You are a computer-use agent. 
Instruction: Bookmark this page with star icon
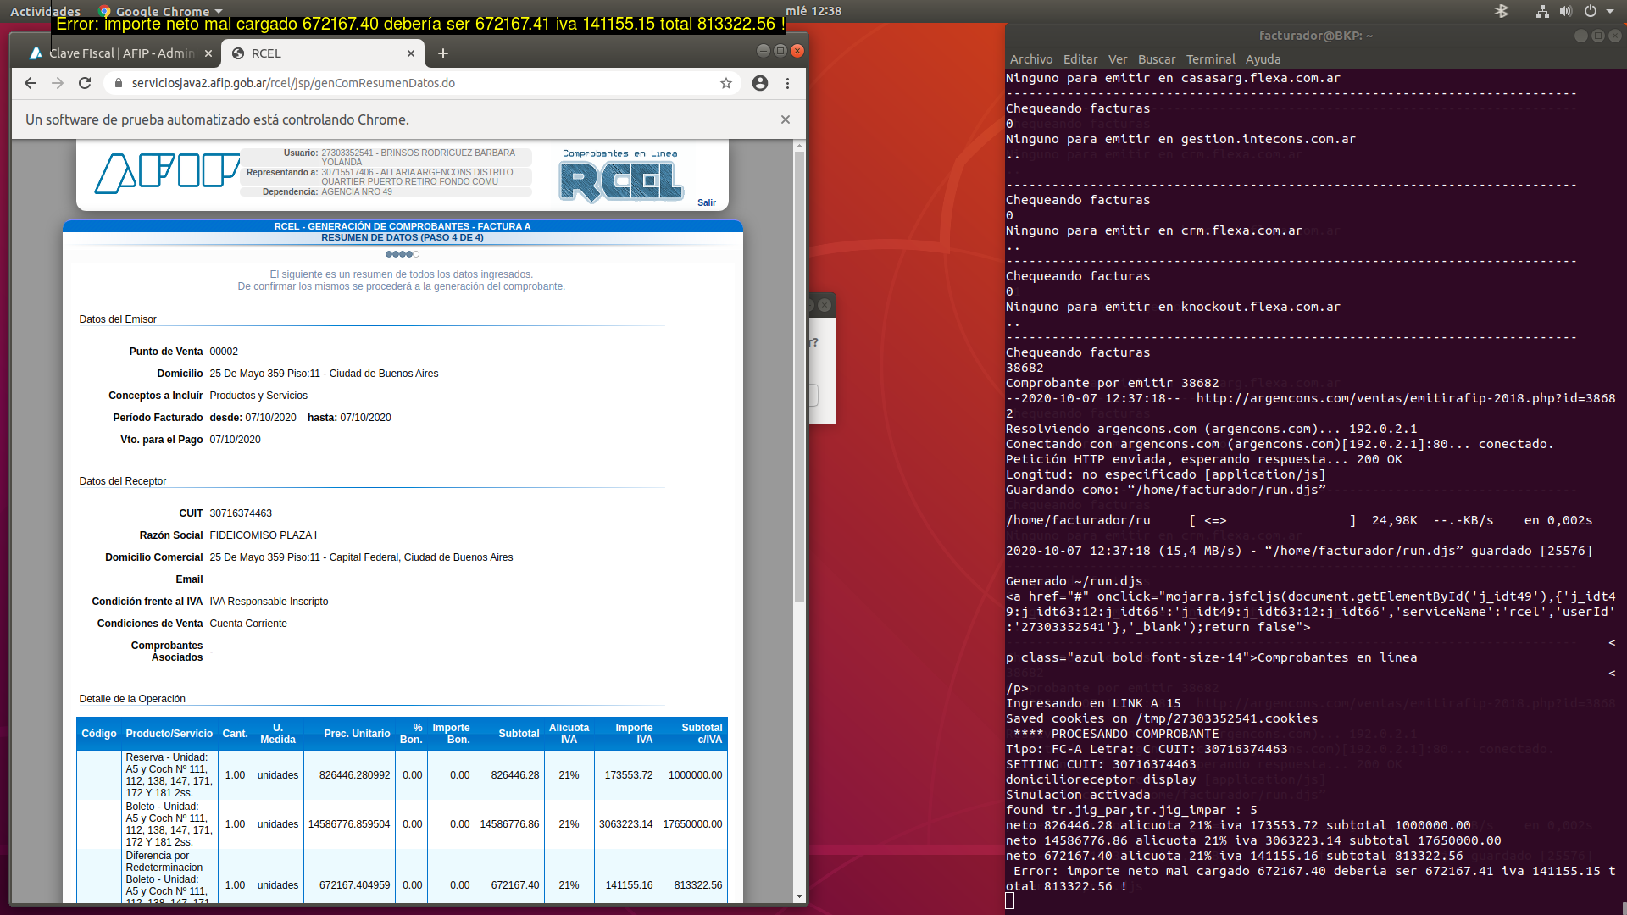pyautogui.click(x=726, y=83)
